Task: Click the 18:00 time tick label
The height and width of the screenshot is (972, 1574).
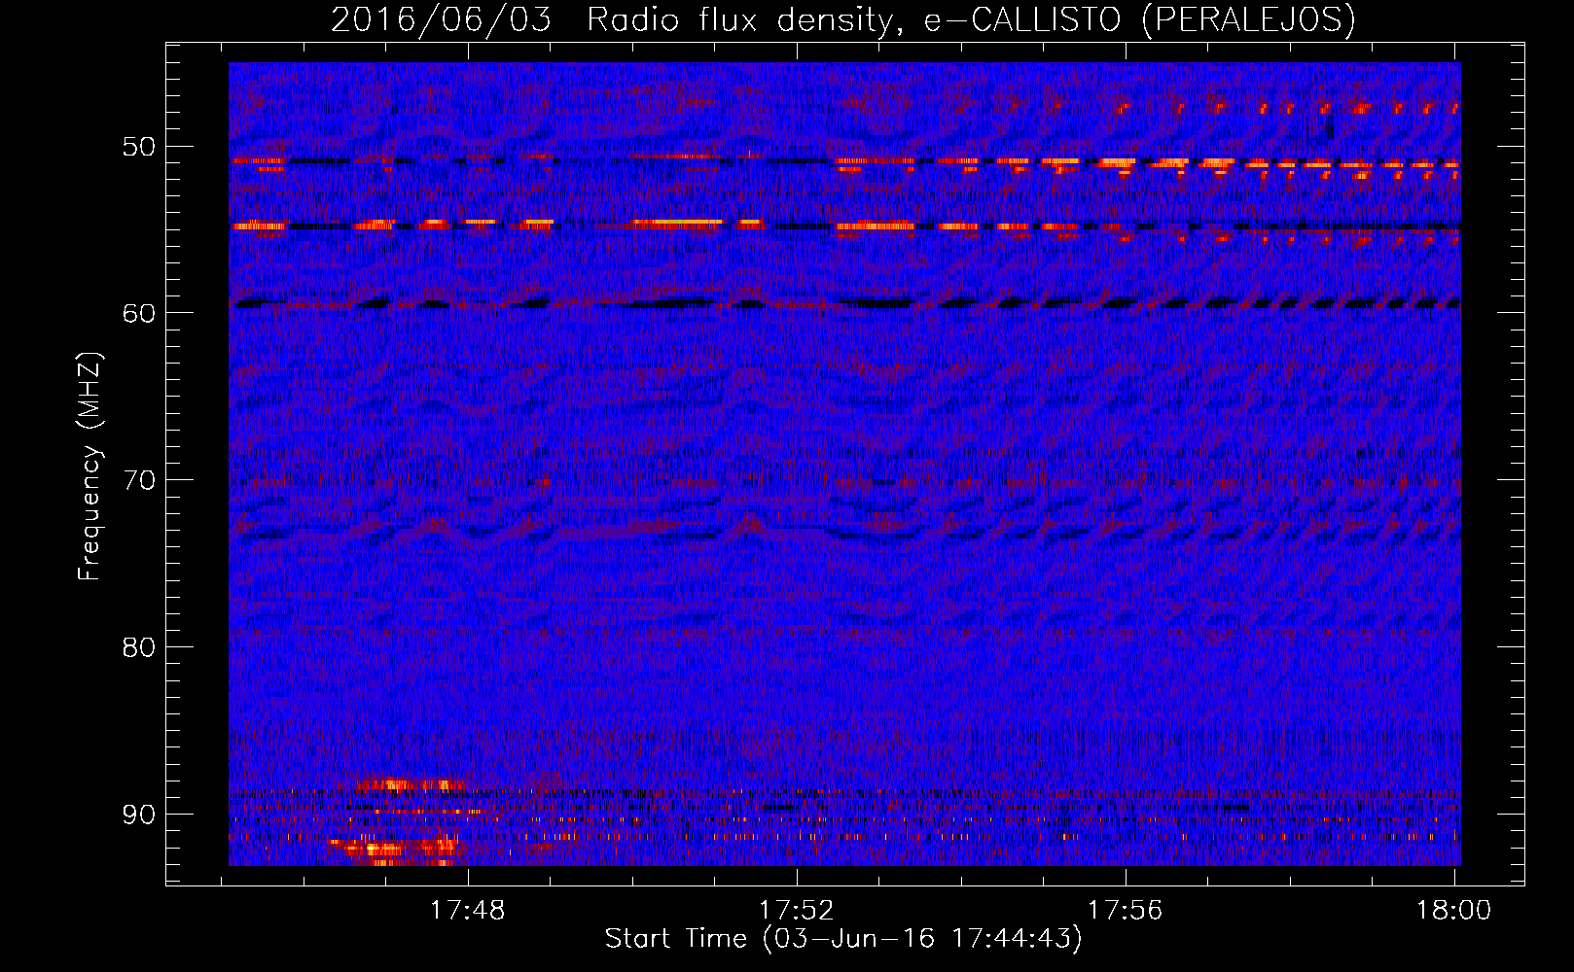Action: click(x=1454, y=910)
